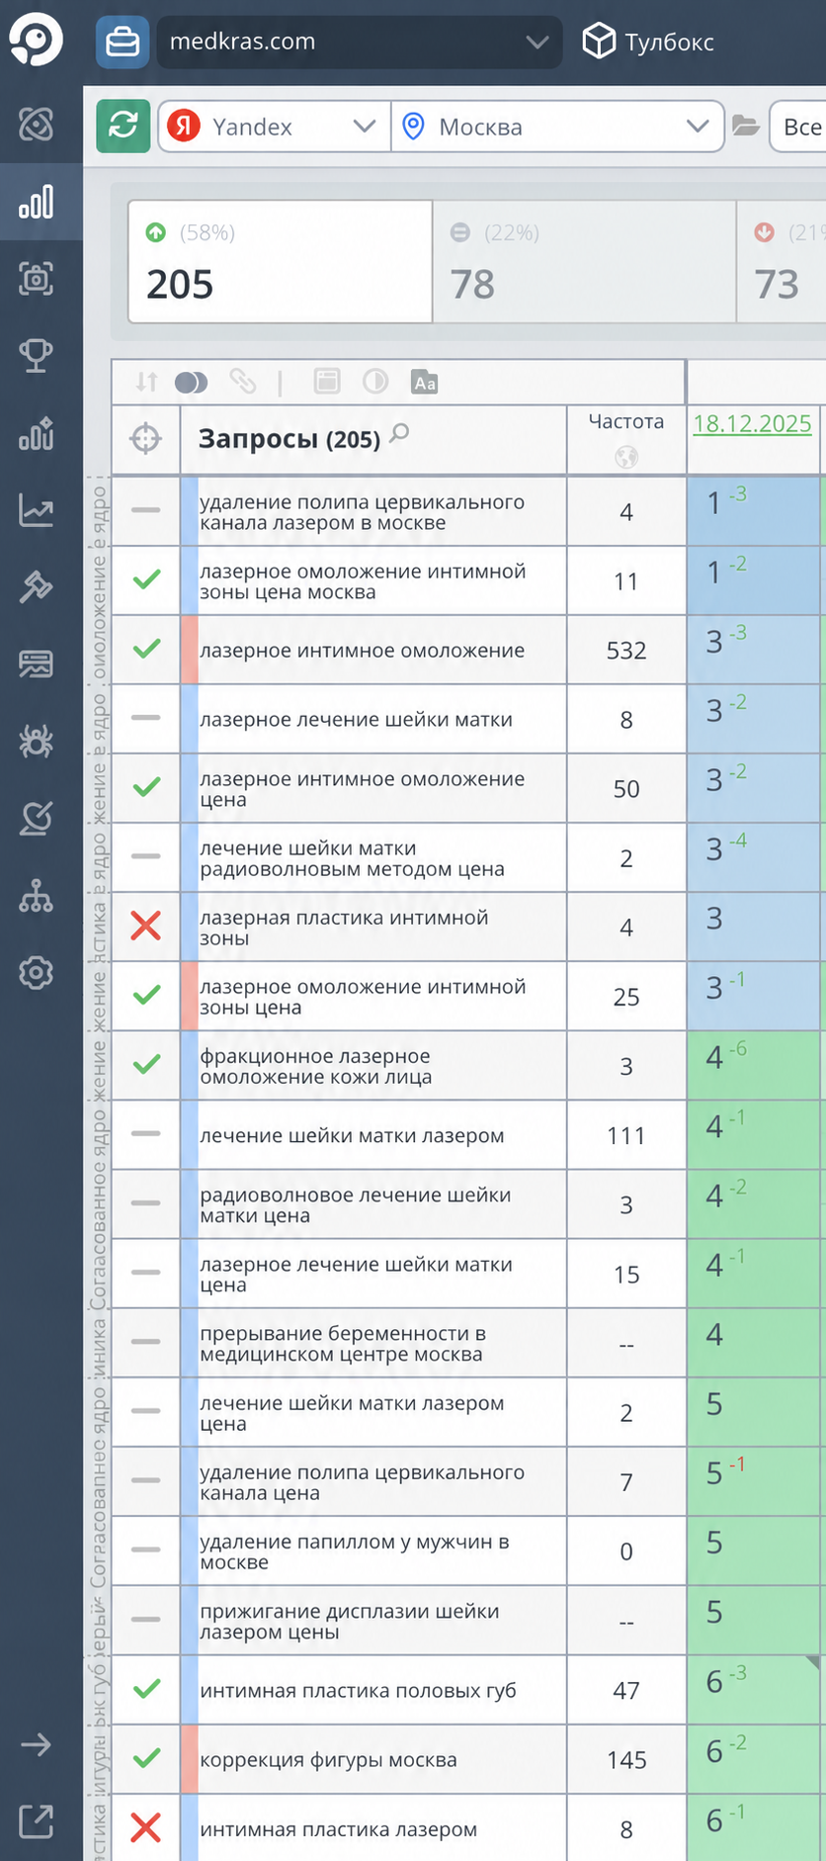Image resolution: width=826 pixels, height=1861 pixels.
Task: Toggle the switch in the table toolbar
Action: (x=191, y=382)
